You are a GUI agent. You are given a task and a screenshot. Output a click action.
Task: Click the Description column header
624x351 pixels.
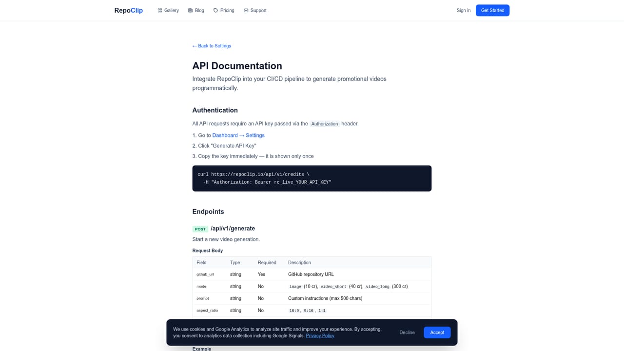point(299,263)
